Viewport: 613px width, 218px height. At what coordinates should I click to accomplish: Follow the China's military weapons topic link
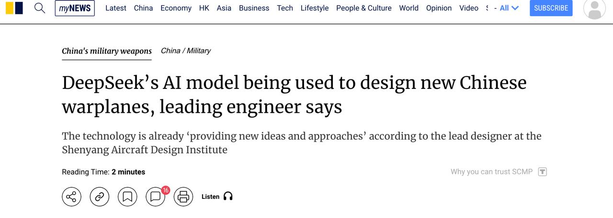tap(107, 51)
